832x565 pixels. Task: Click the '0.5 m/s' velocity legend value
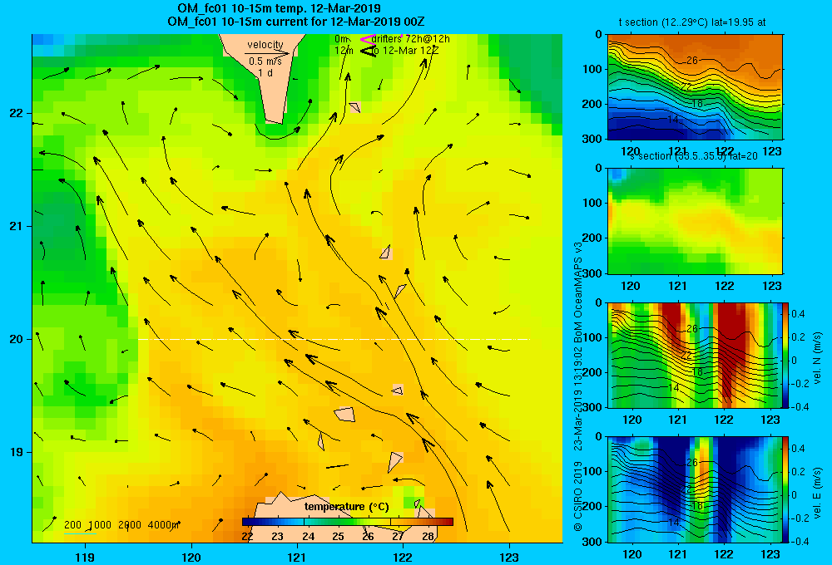tap(265, 61)
